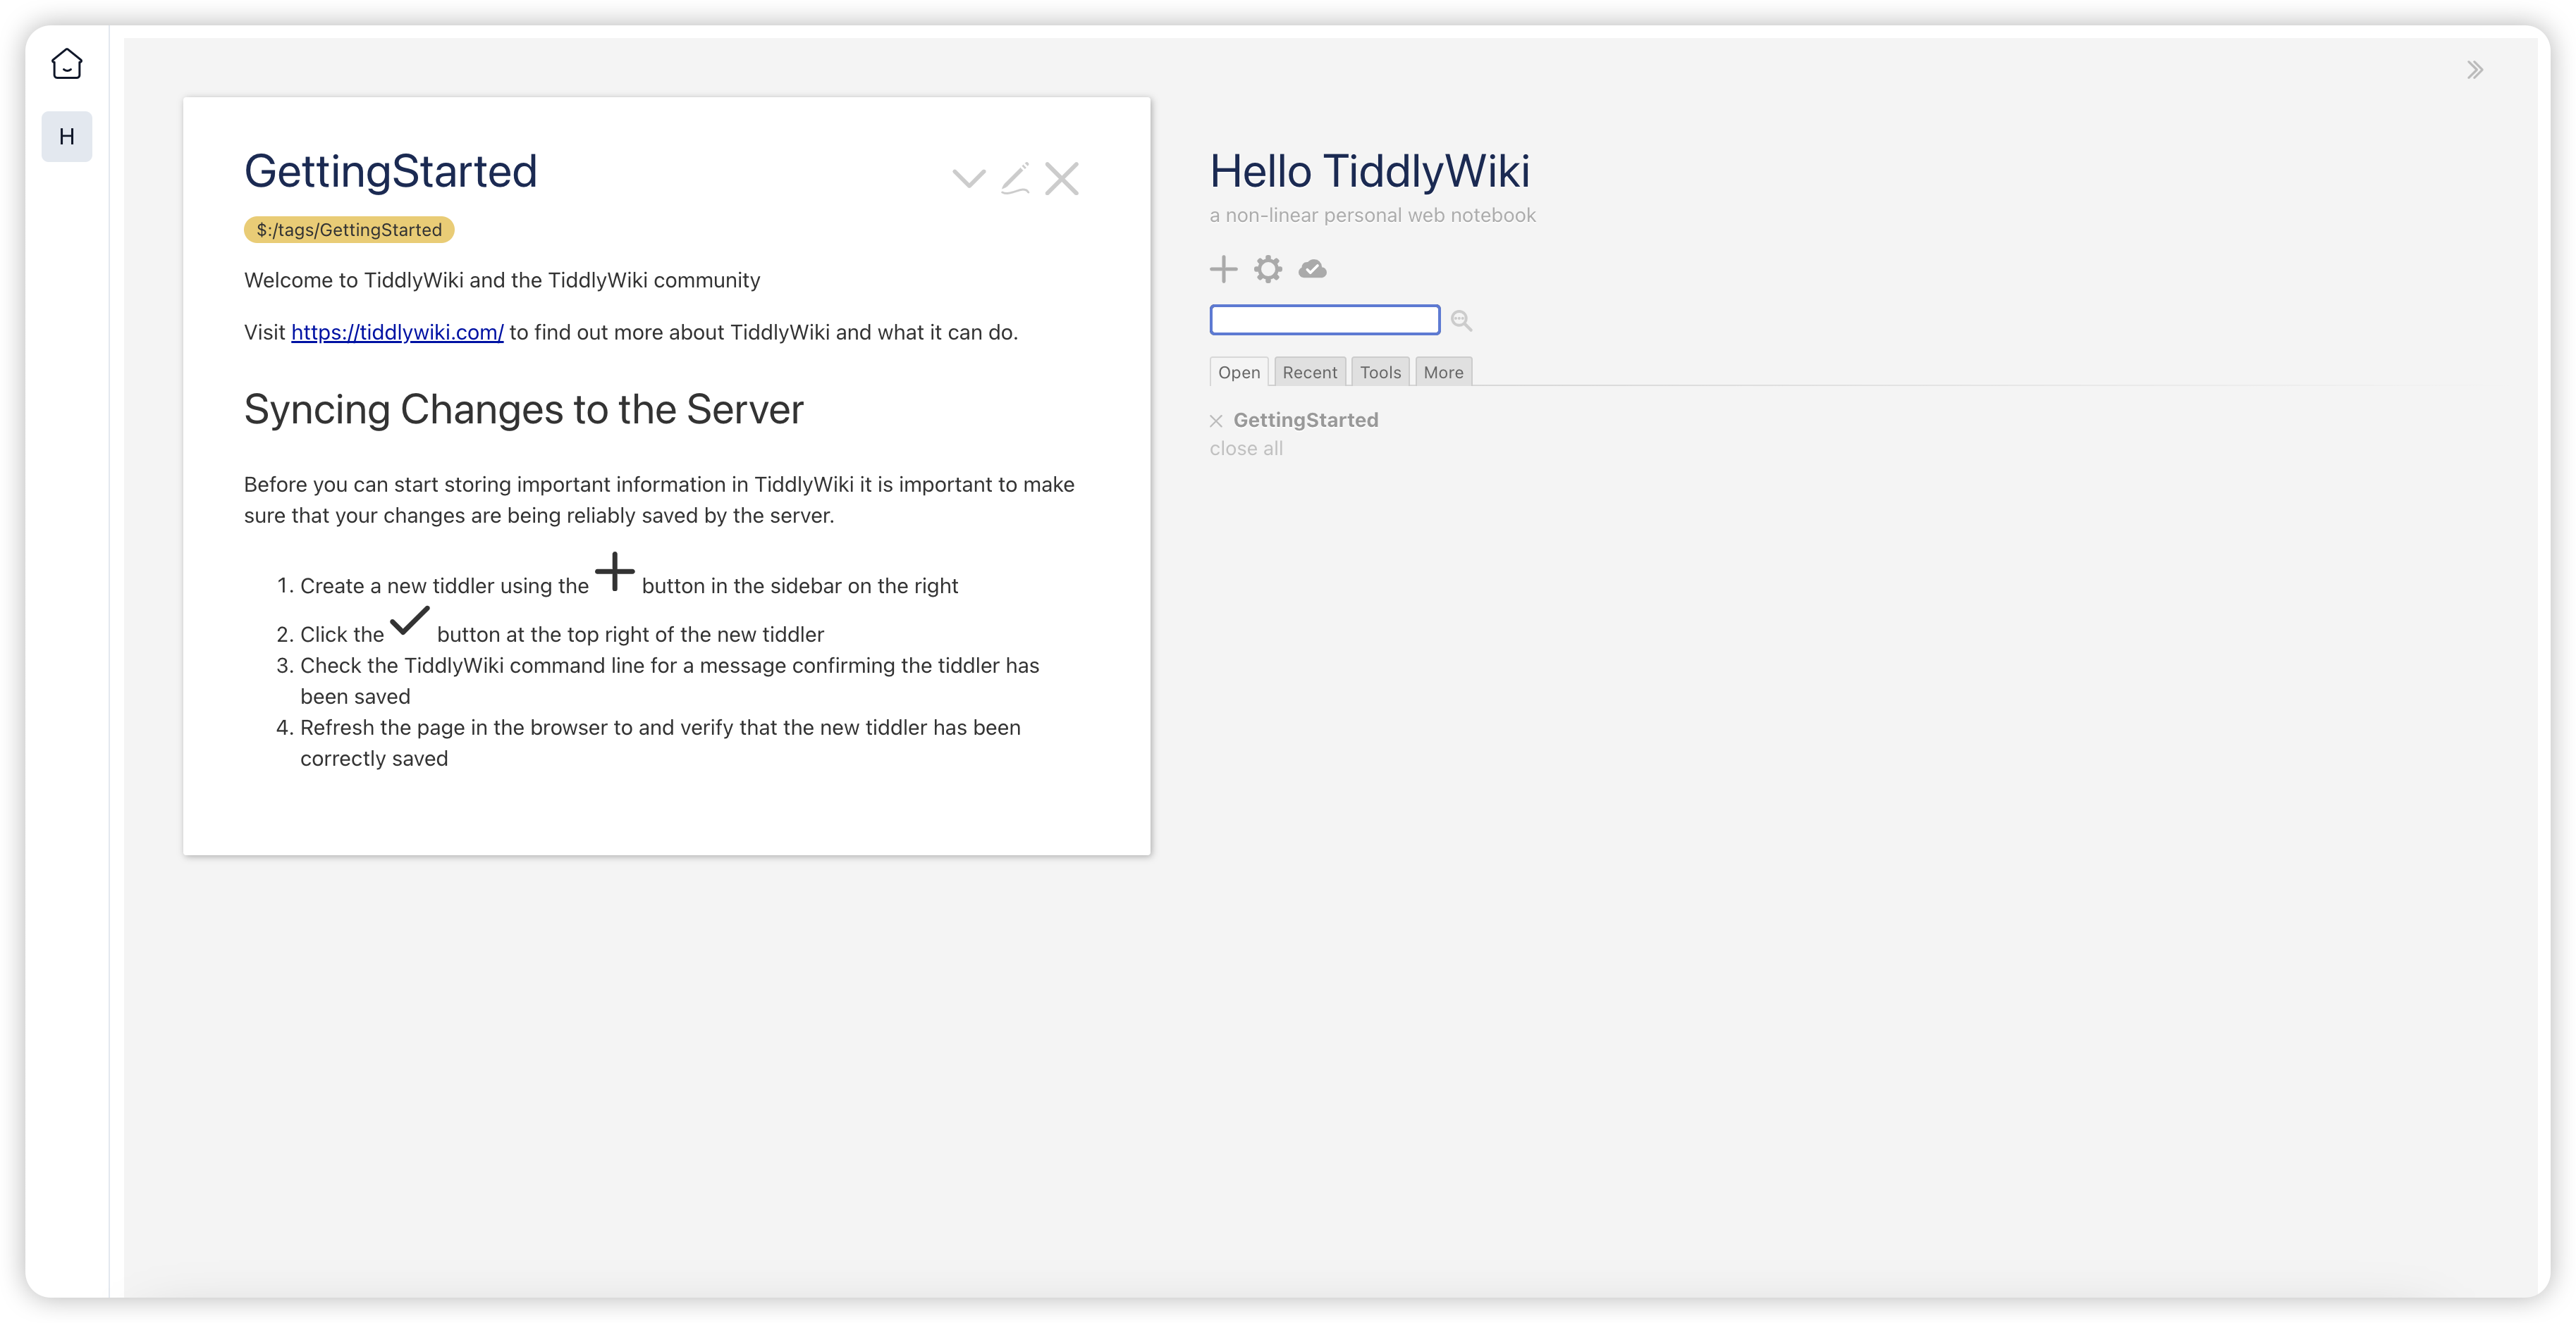Open more actions chevron on GettingStarted tiddler
The width and height of the screenshot is (2576, 1323).
click(968, 179)
